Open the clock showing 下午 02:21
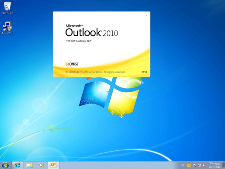This screenshot has height=169, width=225. (215, 165)
